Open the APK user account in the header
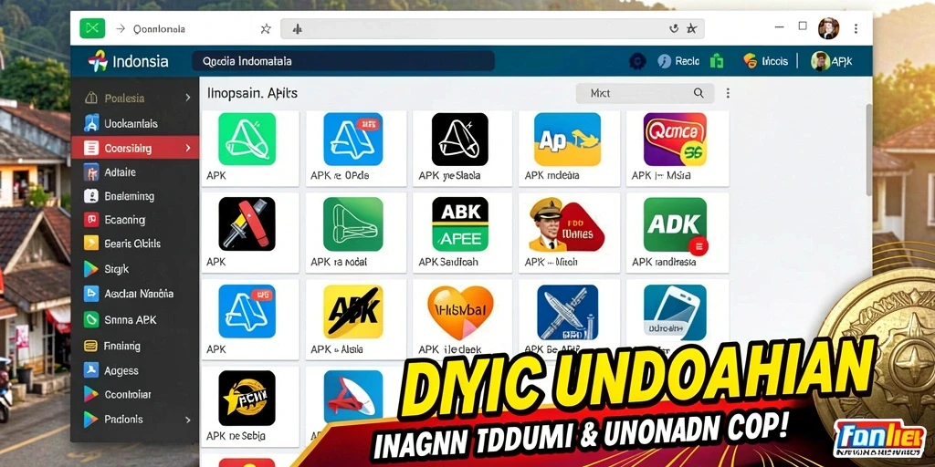The image size is (935, 467). [832, 61]
